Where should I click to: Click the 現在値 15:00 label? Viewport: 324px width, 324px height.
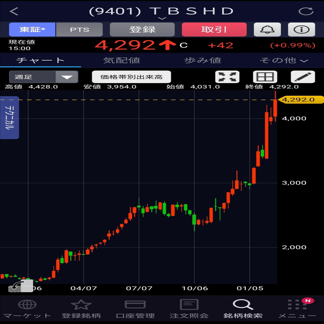click(x=22, y=45)
